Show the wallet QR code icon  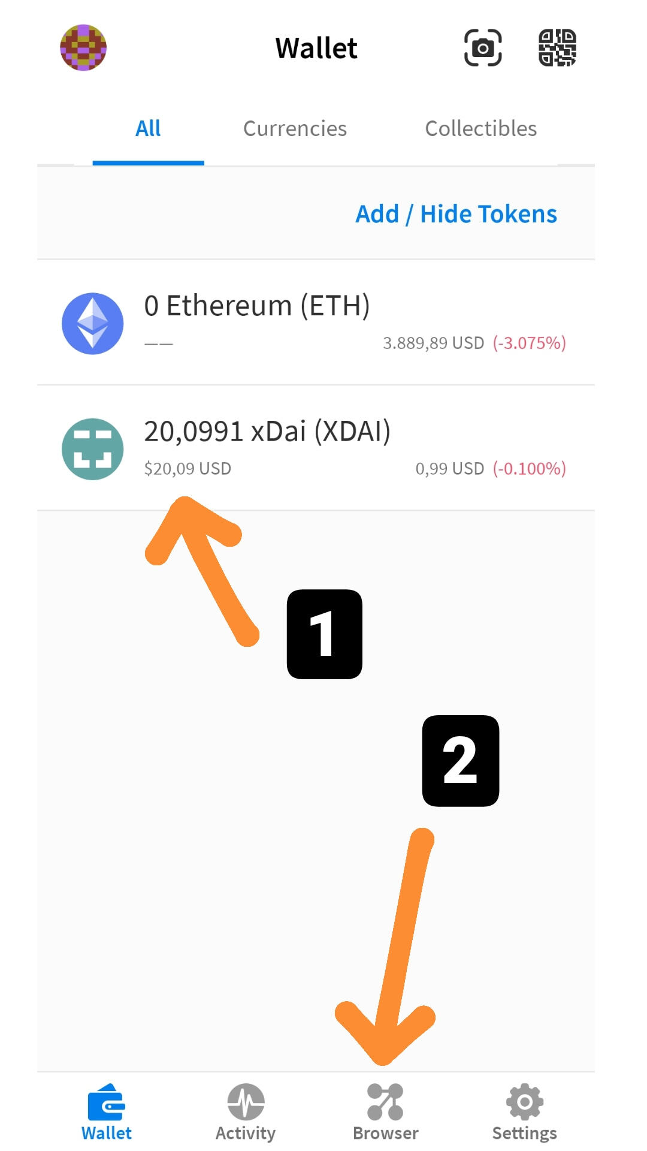tap(557, 47)
